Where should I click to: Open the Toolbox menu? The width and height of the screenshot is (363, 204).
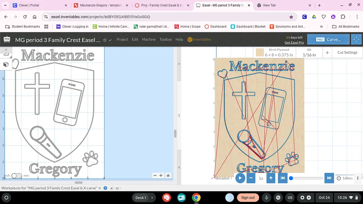tap(165, 40)
